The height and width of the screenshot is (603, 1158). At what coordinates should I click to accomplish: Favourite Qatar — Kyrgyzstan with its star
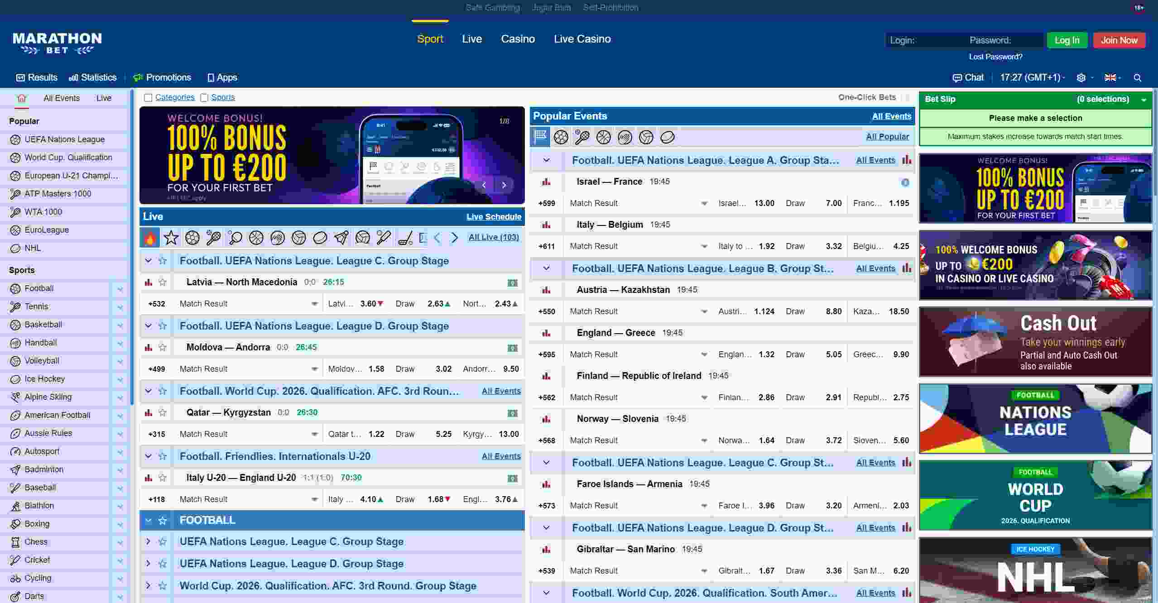[x=163, y=413]
